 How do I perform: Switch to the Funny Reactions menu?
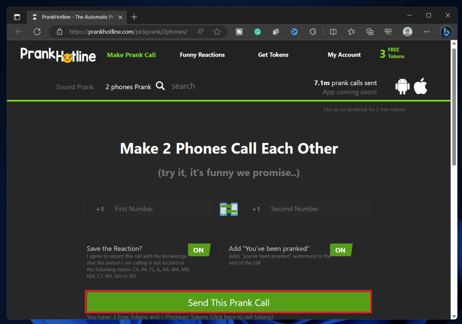click(202, 55)
